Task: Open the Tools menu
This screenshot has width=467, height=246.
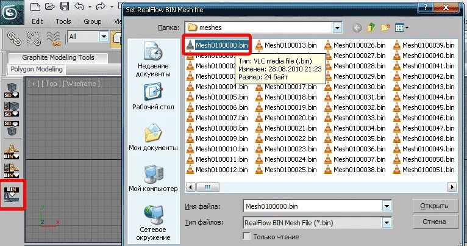Action: tap(63, 21)
